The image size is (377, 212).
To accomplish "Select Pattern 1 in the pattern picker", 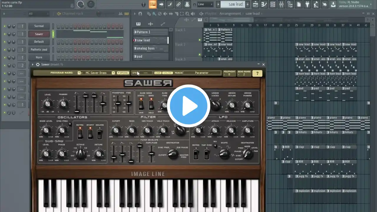I will coord(151,32).
